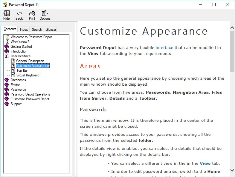The height and width of the screenshot is (177, 235).
Task: Switch to the Contents tab
Action: click(x=10, y=29)
